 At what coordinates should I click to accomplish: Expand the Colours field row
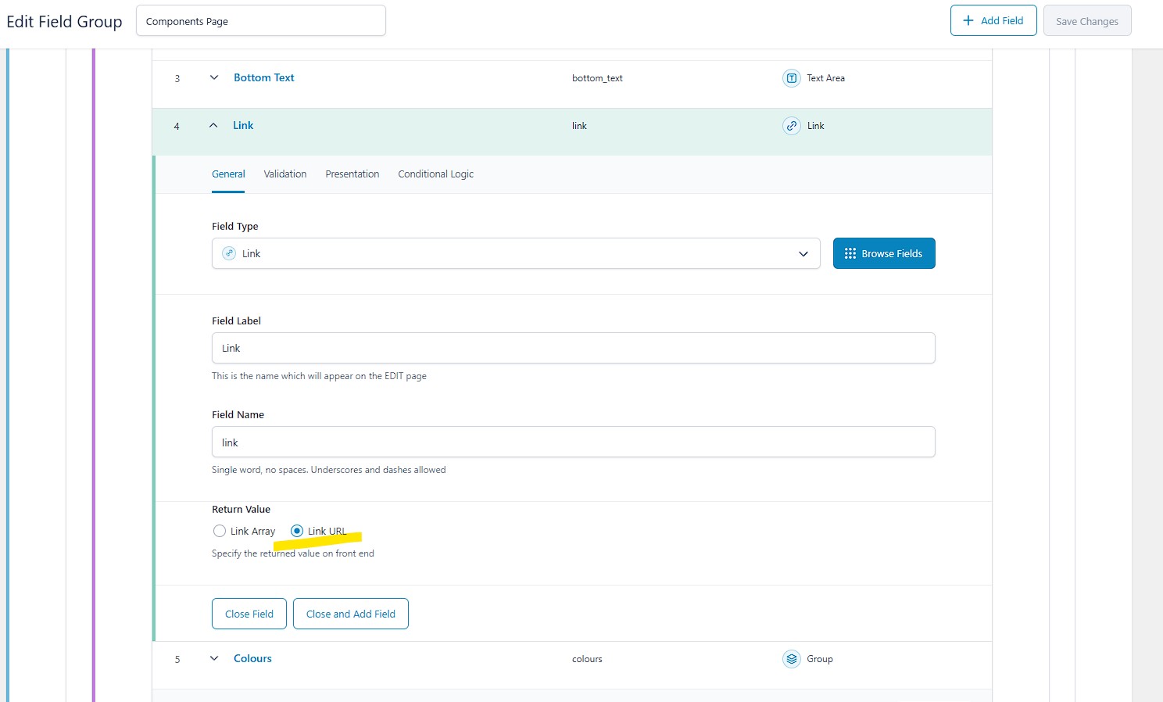[x=214, y=658]
